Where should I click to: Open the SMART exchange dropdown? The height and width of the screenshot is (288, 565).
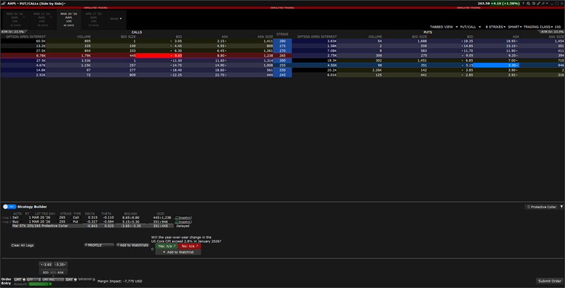pyautogui.click(x=515, y=27)
